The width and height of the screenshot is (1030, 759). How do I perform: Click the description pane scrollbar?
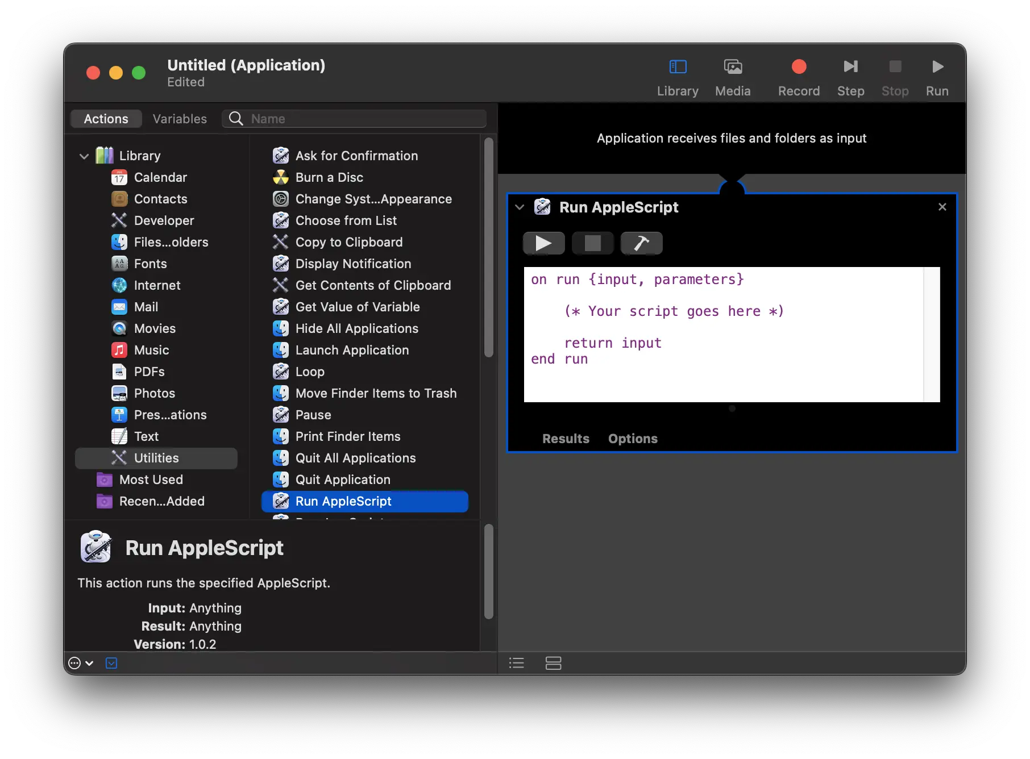[x=489, y=572]
